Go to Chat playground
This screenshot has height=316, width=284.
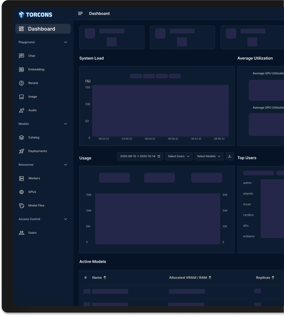tap(32, 56)
